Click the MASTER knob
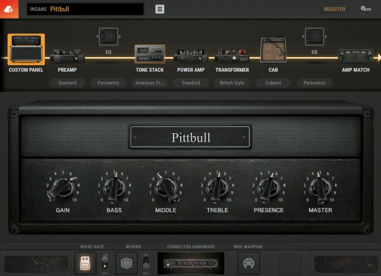The width and height of the screenshot is (381, 276). click(x=320, y=188)
